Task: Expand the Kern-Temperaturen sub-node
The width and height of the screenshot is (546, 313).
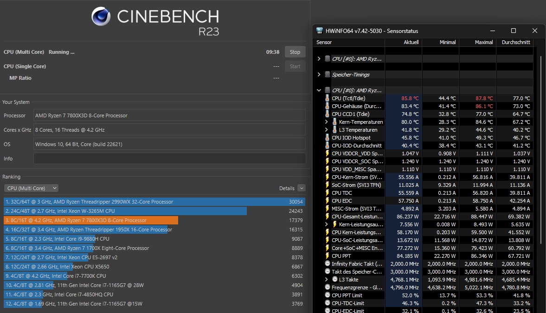Action: pos(326,122)
